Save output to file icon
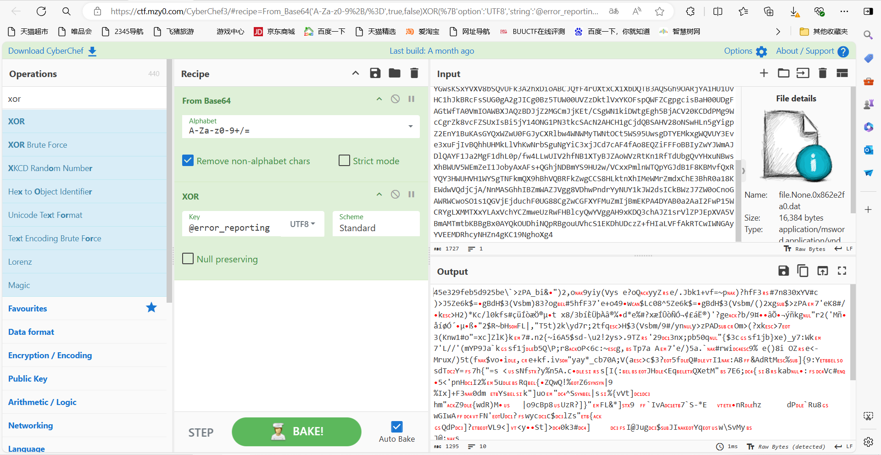This screenshot has height=455, width=881. (784, 271)
